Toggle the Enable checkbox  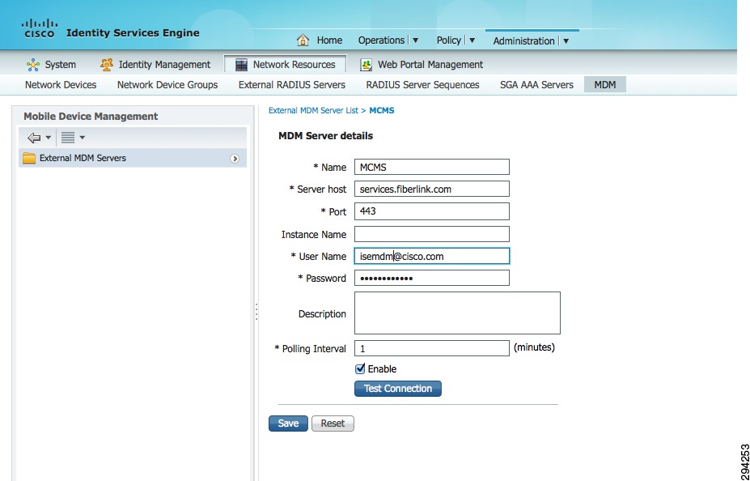tap(360, 368)
